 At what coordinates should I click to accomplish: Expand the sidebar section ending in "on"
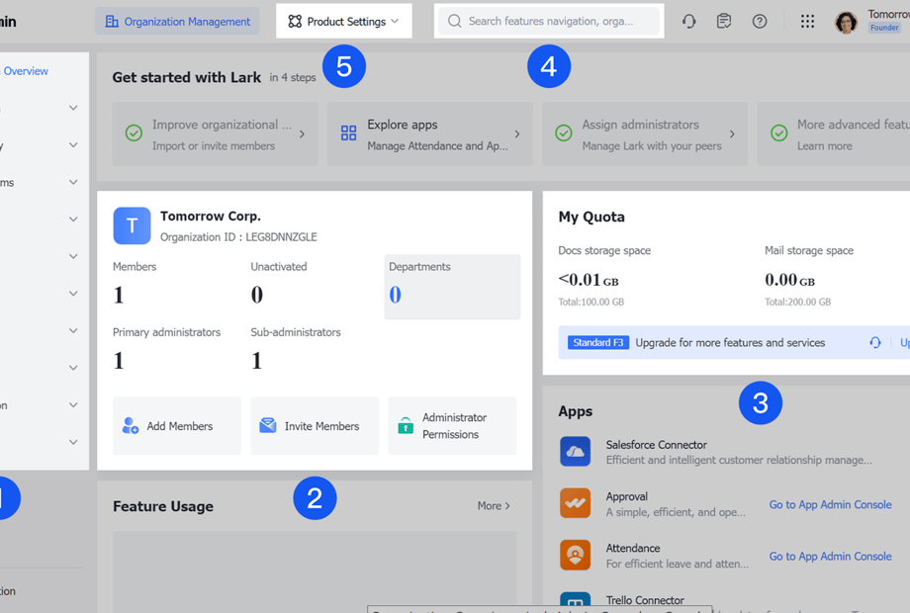[73, 404]
